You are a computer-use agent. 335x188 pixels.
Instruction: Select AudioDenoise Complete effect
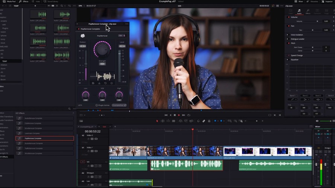[45, 118]
